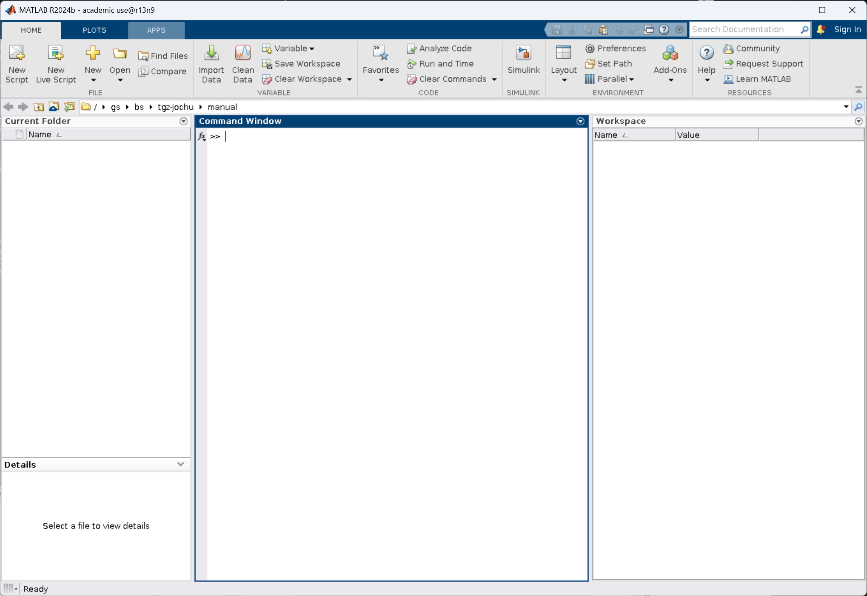Viewport: 867px width, 596px height.
Task: Open the Add-Ons menu icon
Action: point(670,54)
